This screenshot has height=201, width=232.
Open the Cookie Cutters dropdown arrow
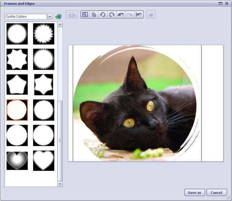pos(50,17)
